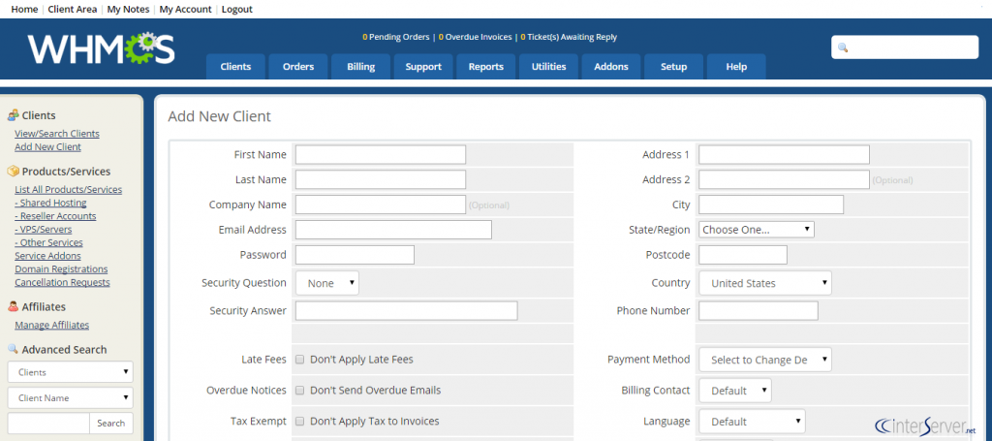Click View/Search Clients
Image resolution: width=992 pixels, height=441 pixels.
(57, 134)
